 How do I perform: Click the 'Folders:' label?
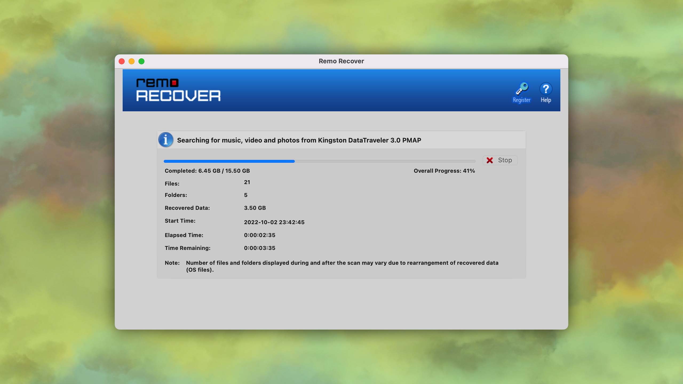point(176,195)
